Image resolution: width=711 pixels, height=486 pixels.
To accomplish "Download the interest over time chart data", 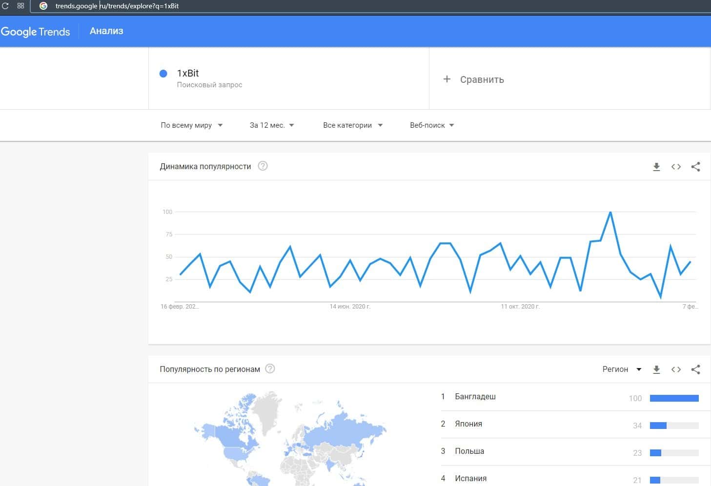I will [x=656, y=167].
